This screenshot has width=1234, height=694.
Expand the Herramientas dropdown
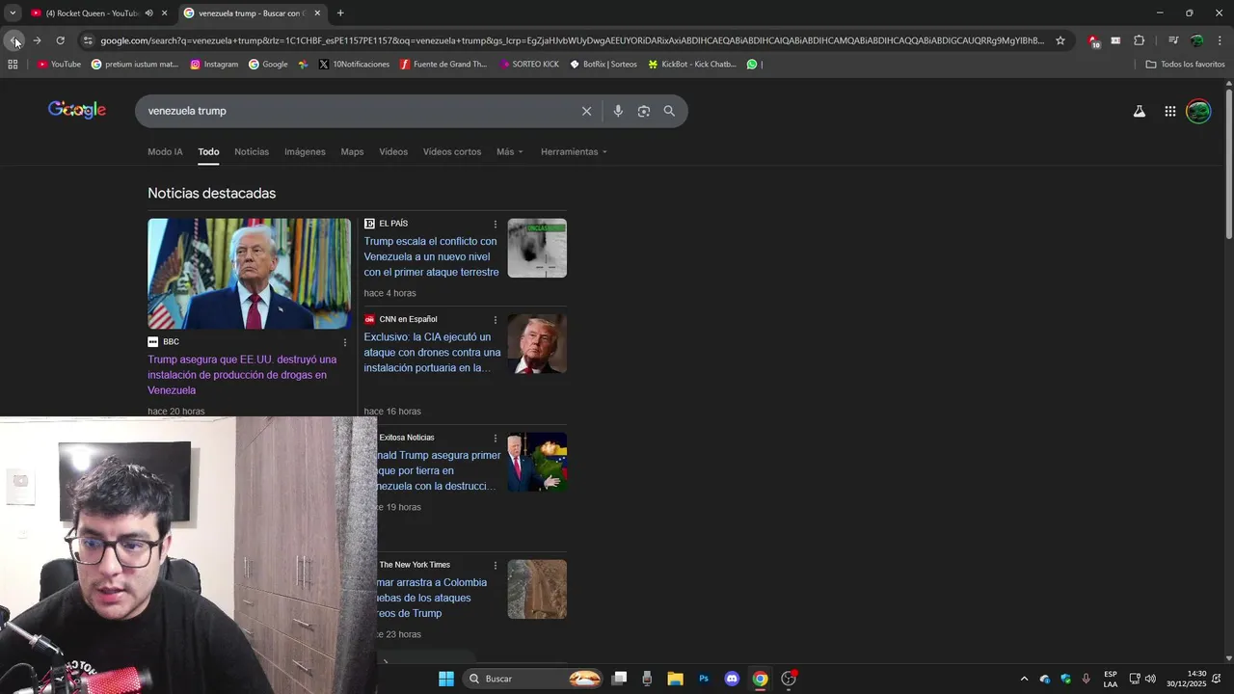[575, 151]
